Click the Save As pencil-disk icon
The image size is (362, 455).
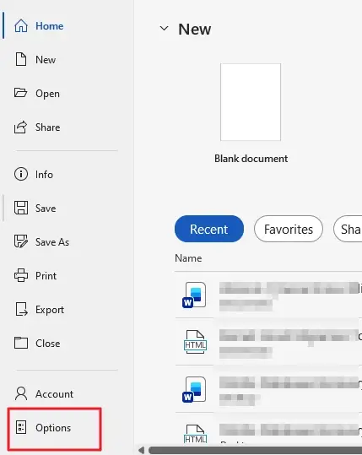[x=21, y=241]
